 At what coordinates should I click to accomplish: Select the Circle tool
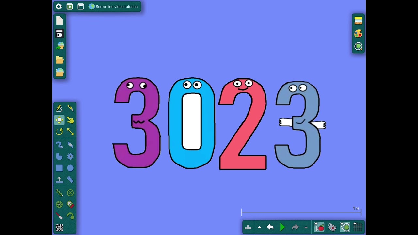click(x=70, y=168)
